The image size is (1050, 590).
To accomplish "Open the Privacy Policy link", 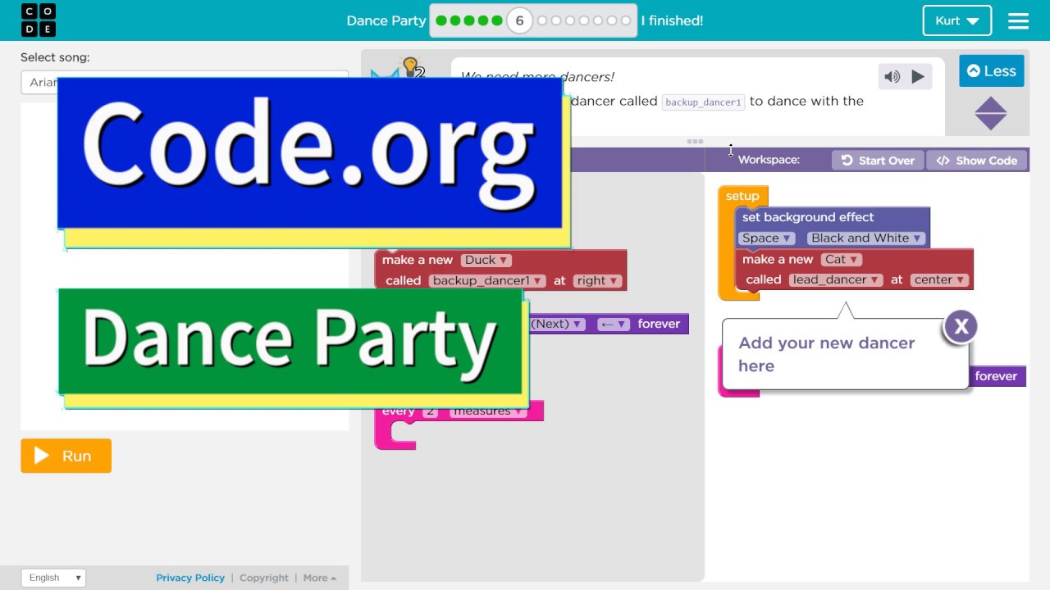I will tap(190, 578).
